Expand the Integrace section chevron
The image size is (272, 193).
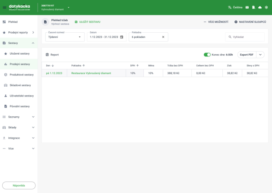pyautogui.click(x=33, y=138)
